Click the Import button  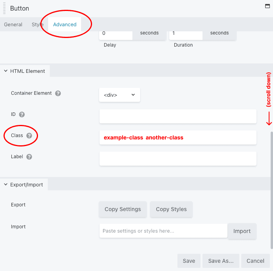(242, 231)
